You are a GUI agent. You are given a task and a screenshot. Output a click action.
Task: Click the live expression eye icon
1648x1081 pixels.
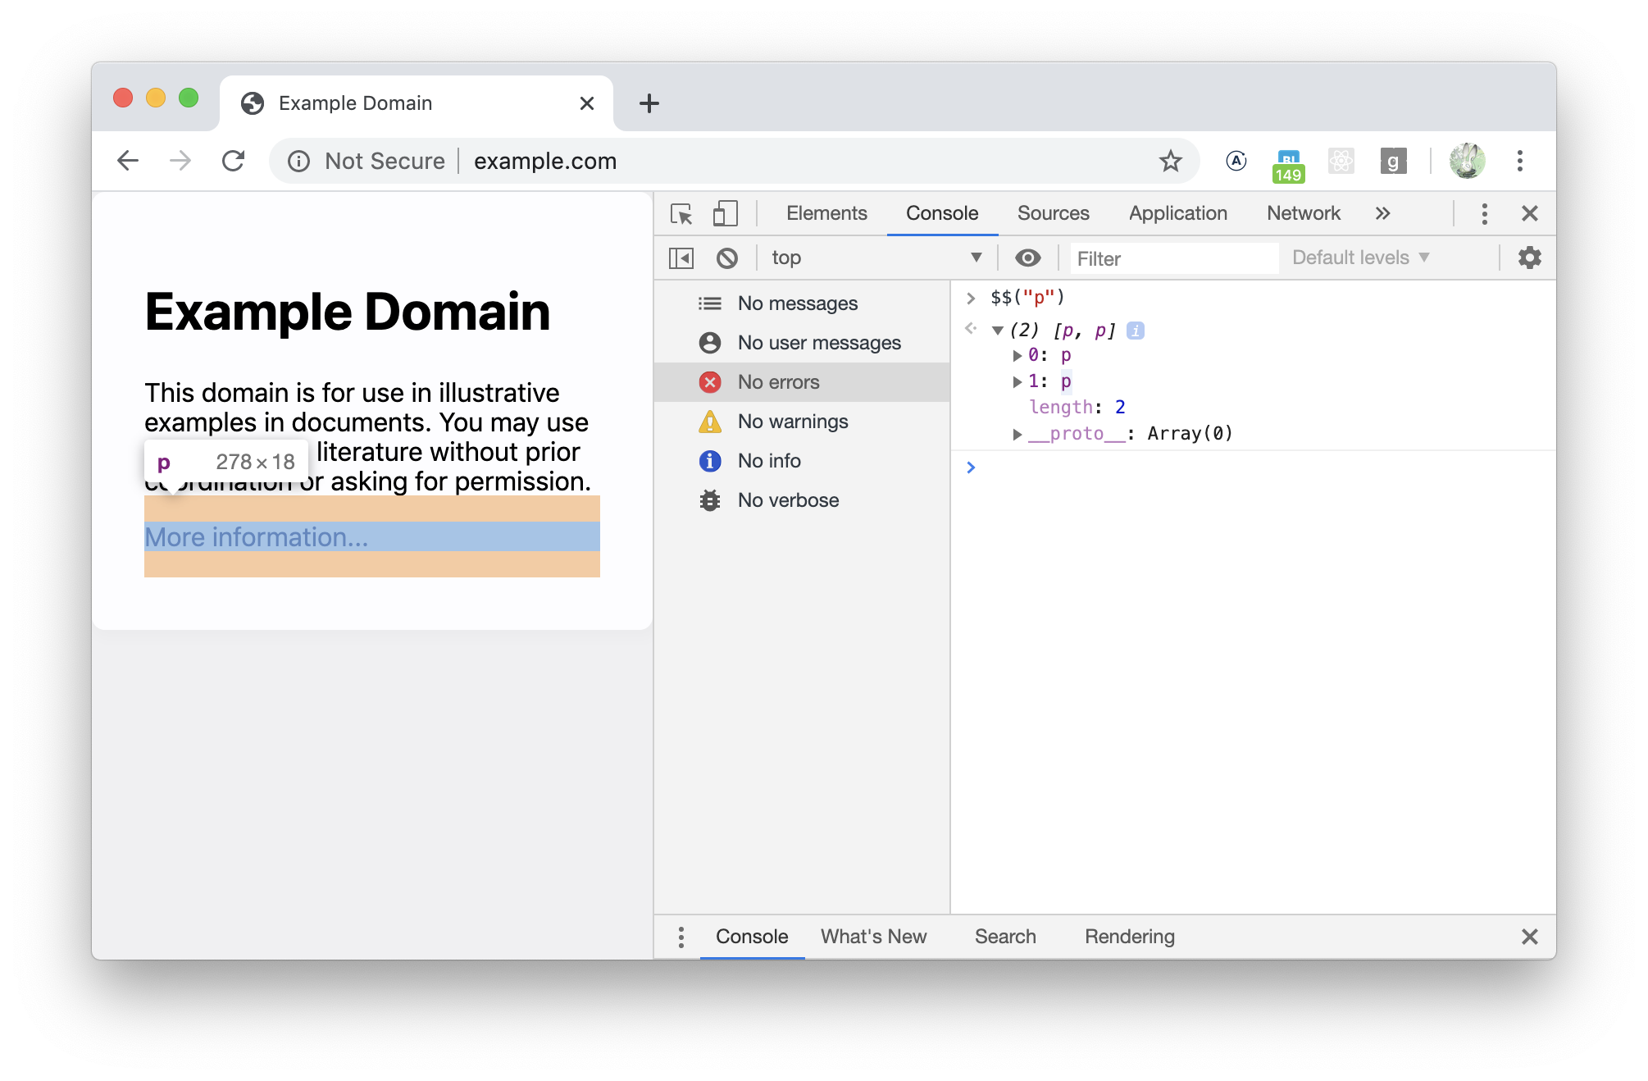tap(1027, 258)
